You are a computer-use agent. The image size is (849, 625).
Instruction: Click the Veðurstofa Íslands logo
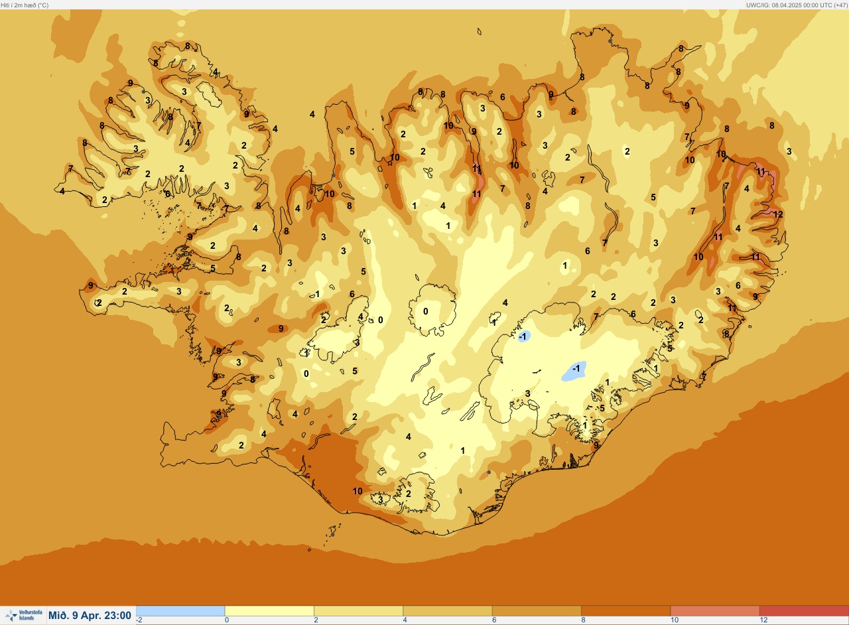click(x=23, y=615)
